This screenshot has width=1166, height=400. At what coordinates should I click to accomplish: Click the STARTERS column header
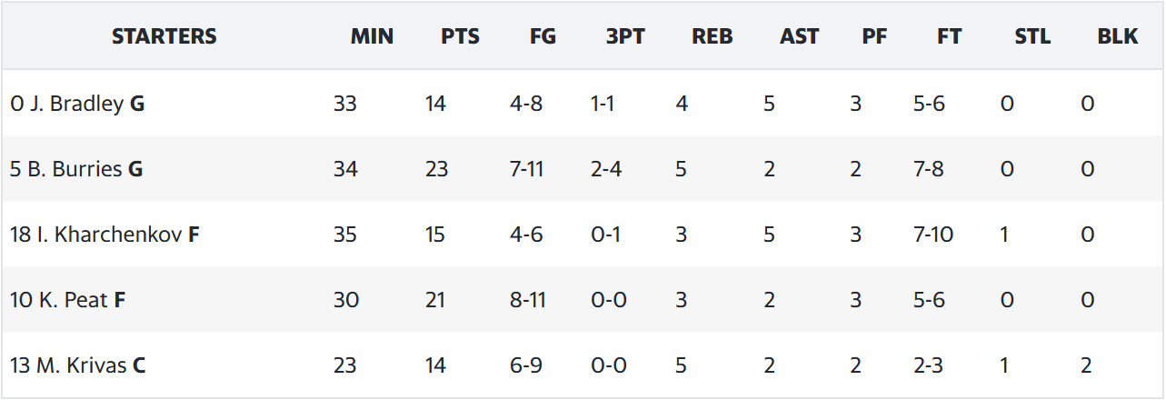click(x=164, y=36)
